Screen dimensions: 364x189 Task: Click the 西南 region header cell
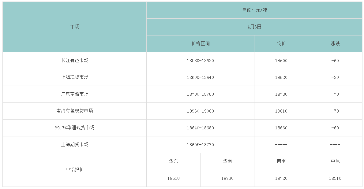[281, 161]
